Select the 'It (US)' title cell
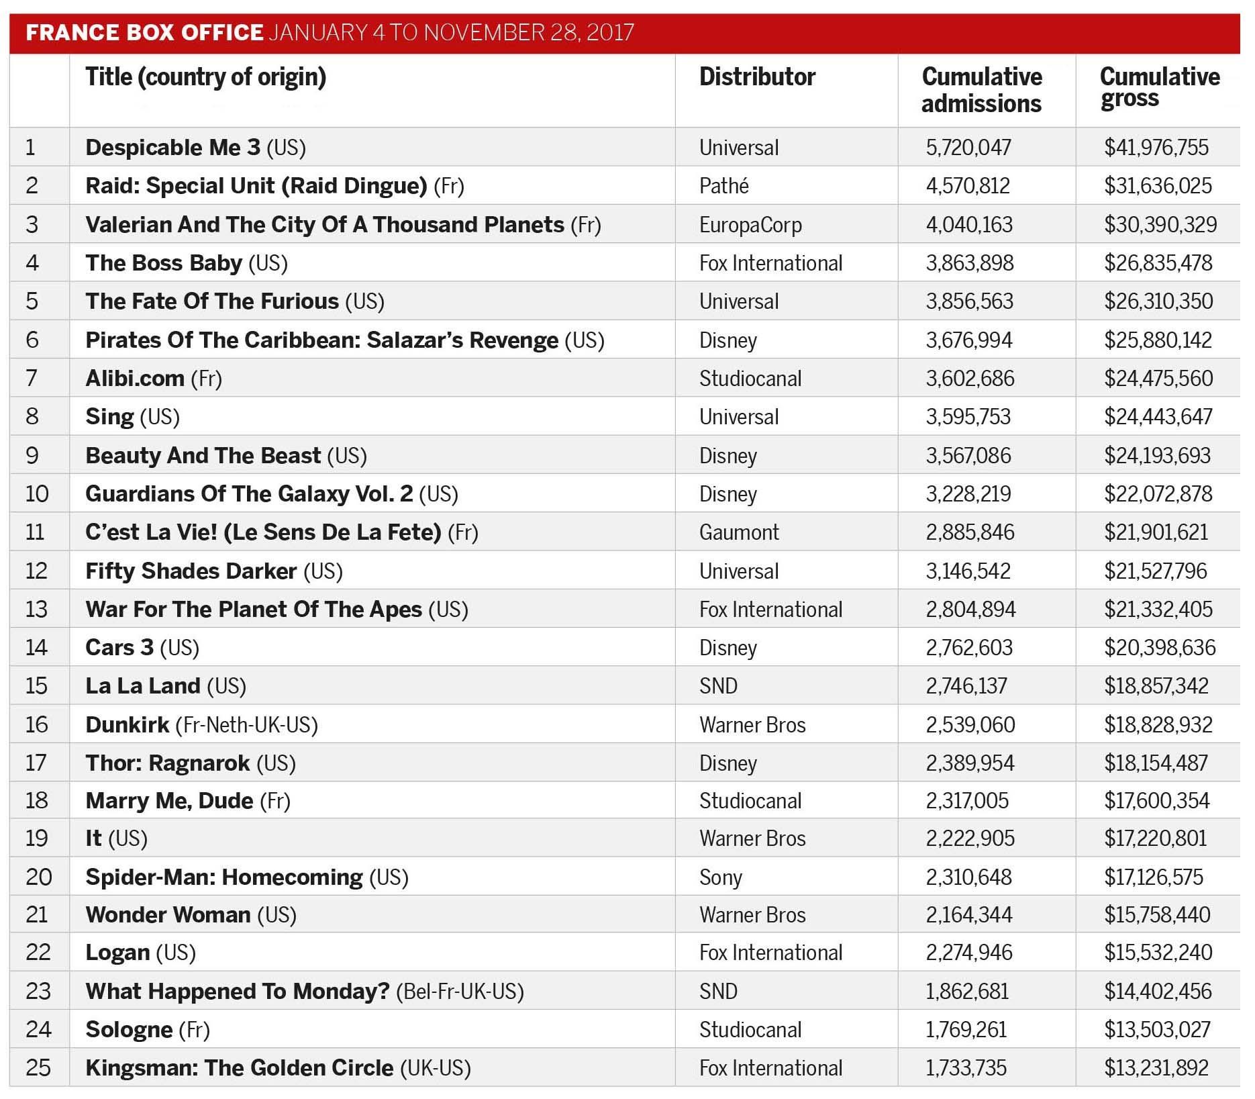 116,838
